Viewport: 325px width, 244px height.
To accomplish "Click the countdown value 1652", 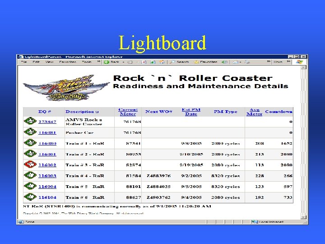I will tap(287, 143).
